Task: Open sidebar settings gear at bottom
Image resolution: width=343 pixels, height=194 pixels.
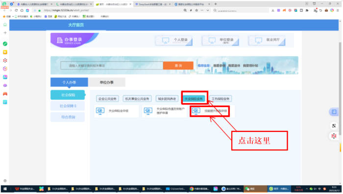Action: (x=5, y=181)
